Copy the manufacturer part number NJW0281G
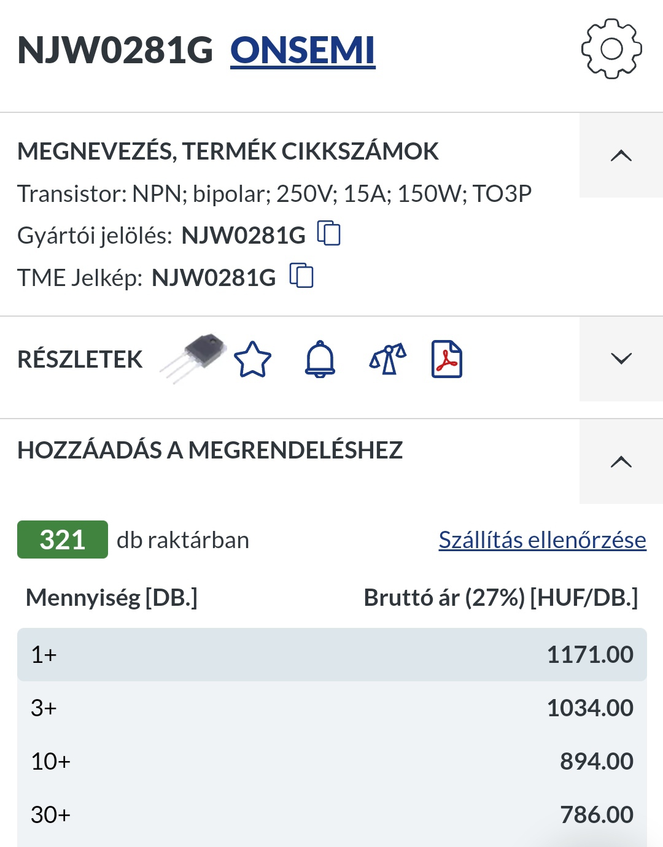 [x=329, y=234]
